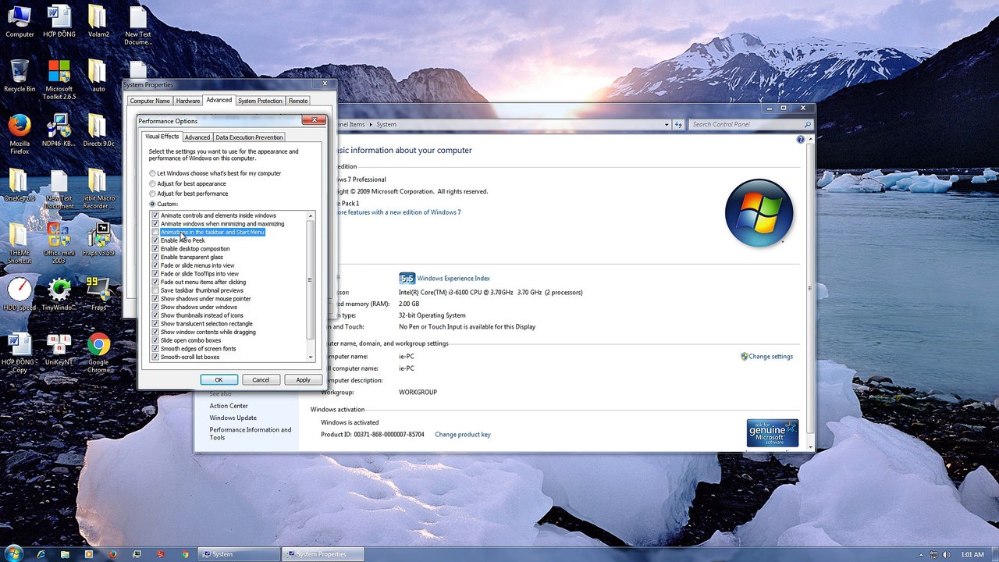999x562 pixels.
Task: Click OK in Performance Options
Action: (219, 379)
